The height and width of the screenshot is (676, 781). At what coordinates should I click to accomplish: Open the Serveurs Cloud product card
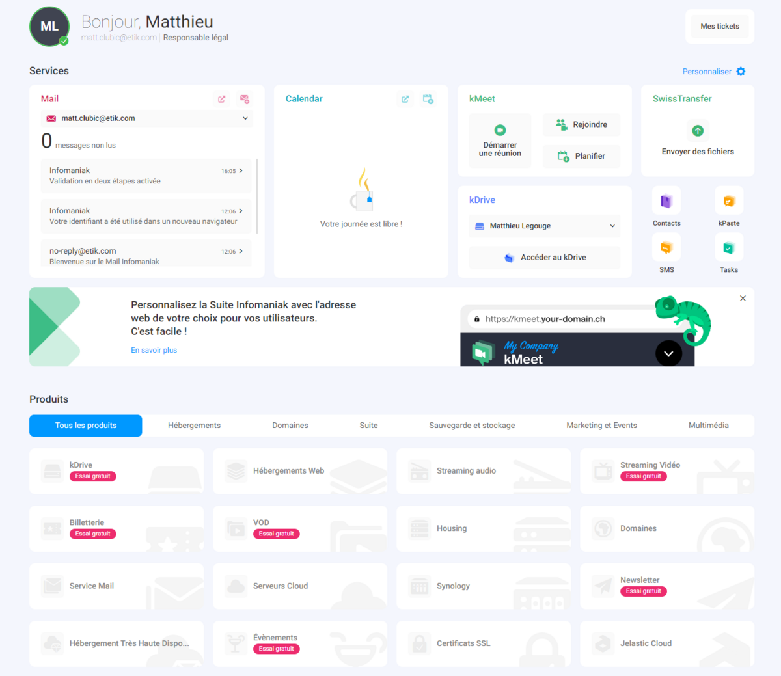[x=300, y=586]
